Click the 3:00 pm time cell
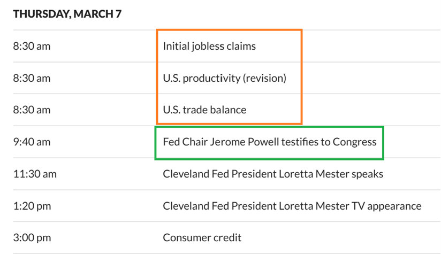This screenshot has width=441, height=254. click(32, 237)
